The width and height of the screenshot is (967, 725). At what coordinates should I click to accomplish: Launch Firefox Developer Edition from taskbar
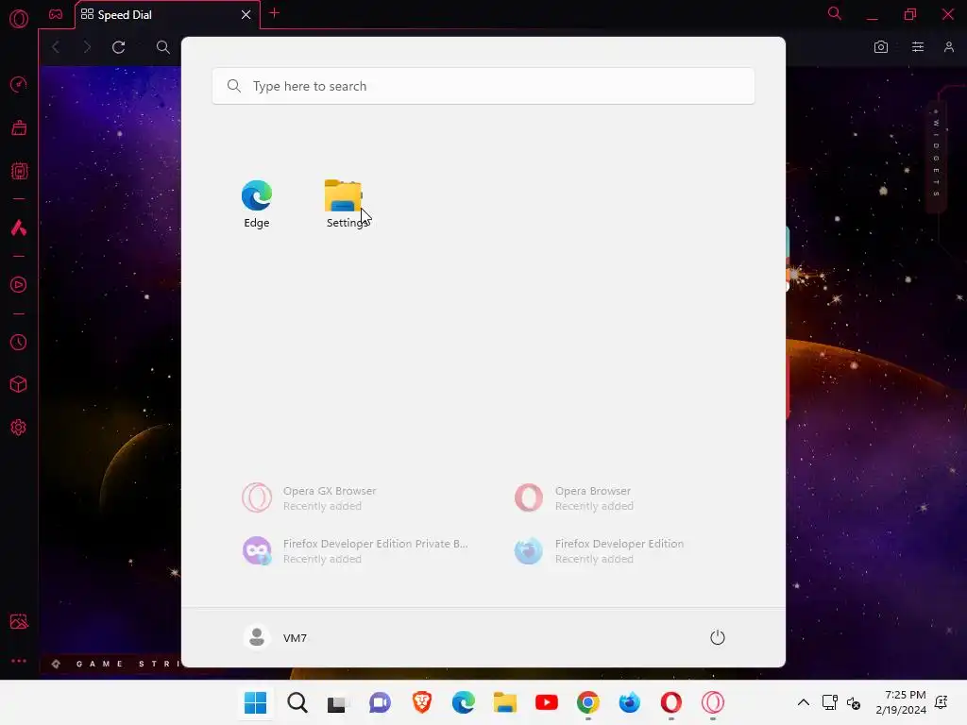pos(630,702)
